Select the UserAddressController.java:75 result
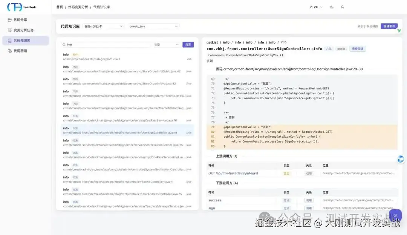 point(127,192)
